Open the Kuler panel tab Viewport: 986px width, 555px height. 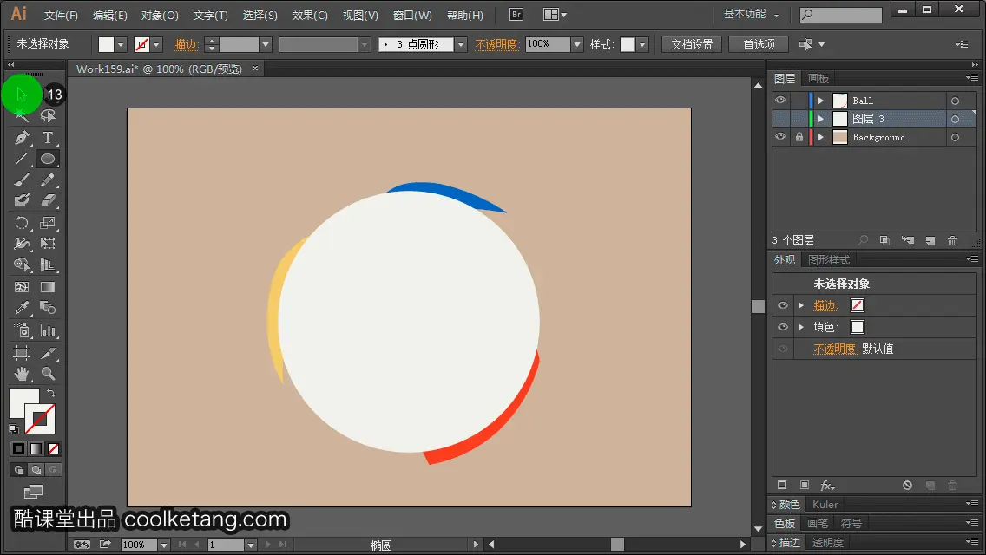(x=825, y=504)
